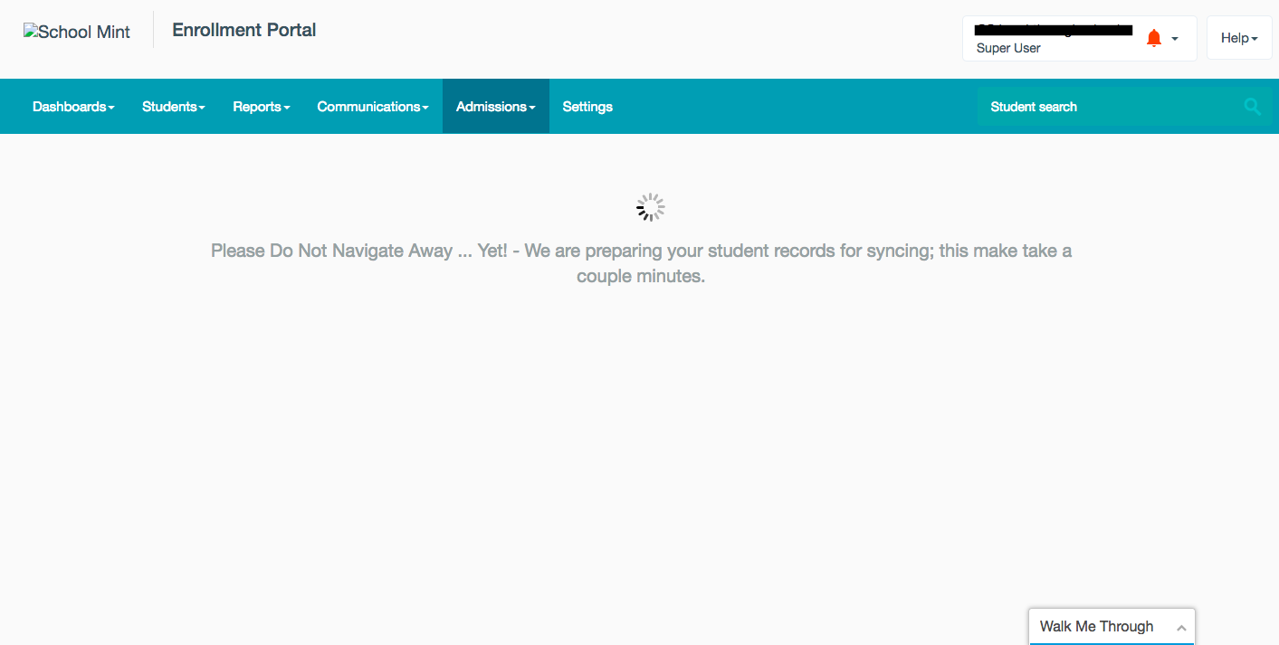Image resolution: width=1279 pixels, height=645 pixels.
Task: Open the Communications menu
Action: (x=373, y=107)
